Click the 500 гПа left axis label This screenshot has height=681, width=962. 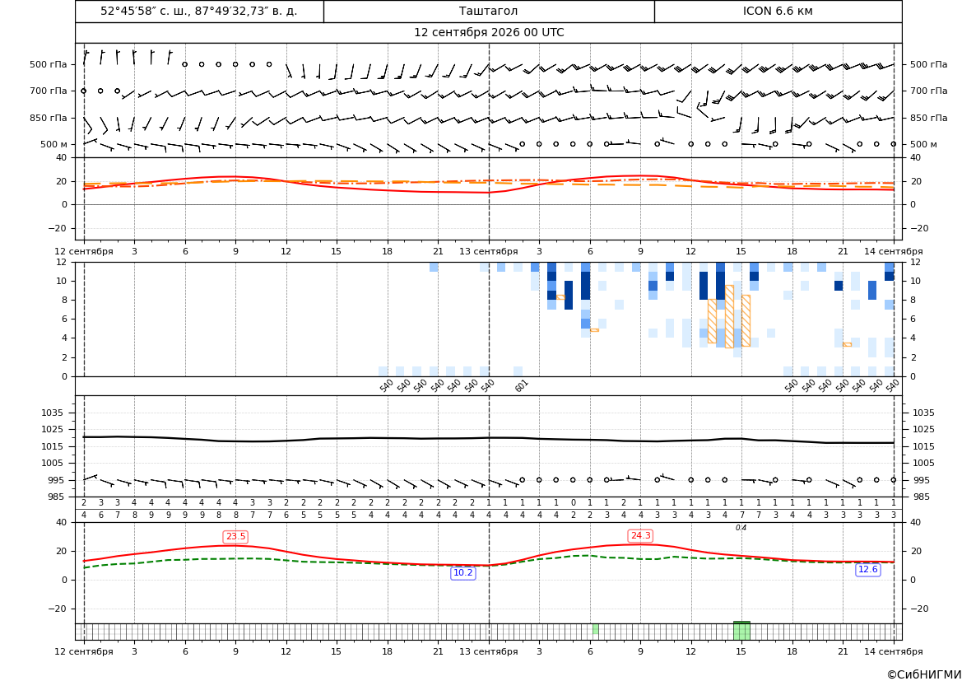pos(49,64)
